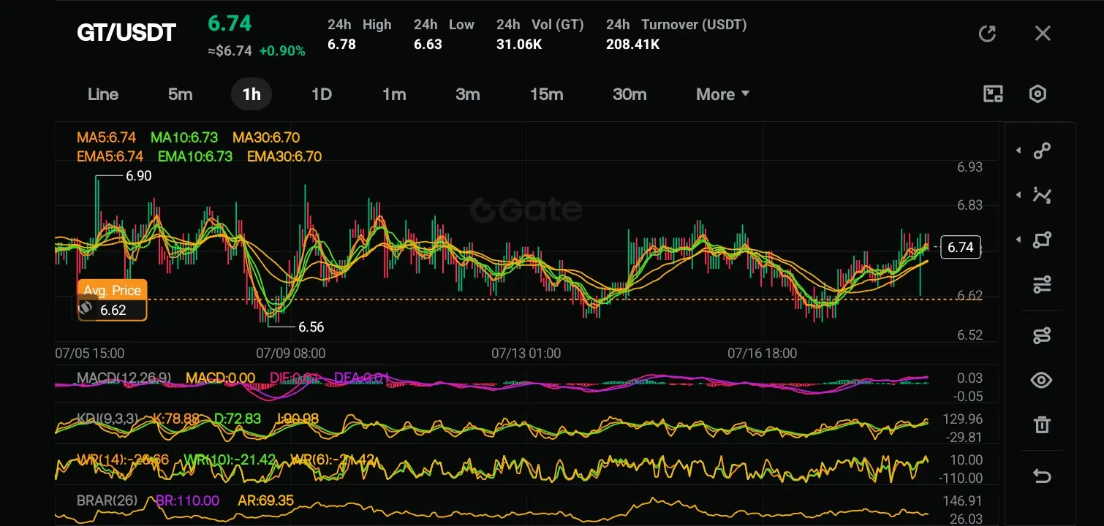Expand the shape tool submenu arrow
This screenshot has height=526, width=1104.
(x=1018, y=240)
